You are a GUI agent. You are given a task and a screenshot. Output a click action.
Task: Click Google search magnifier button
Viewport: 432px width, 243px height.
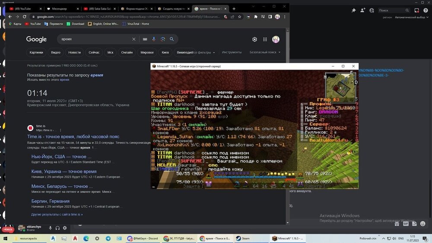tap(172, 39)
